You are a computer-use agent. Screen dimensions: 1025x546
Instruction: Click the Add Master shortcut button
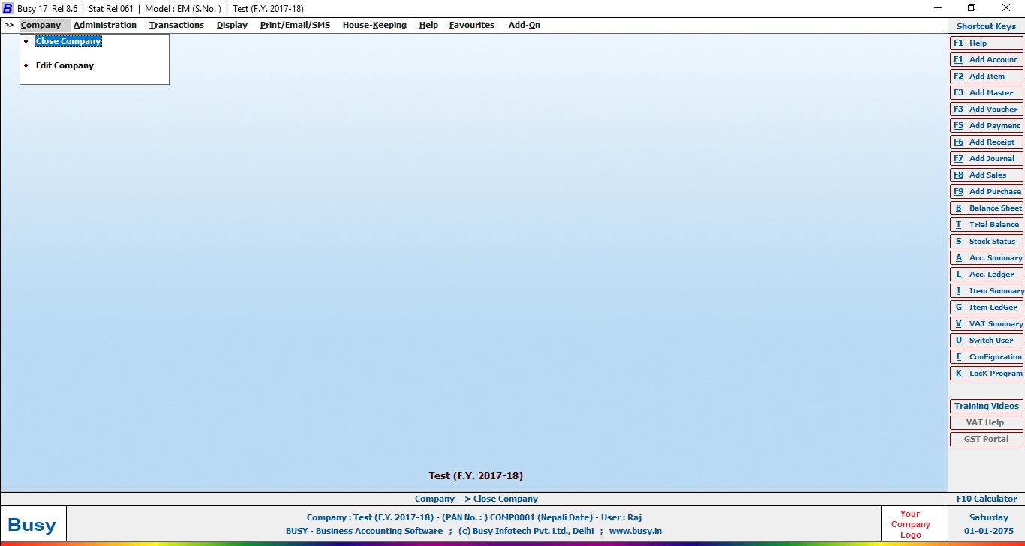click(986, 92)
